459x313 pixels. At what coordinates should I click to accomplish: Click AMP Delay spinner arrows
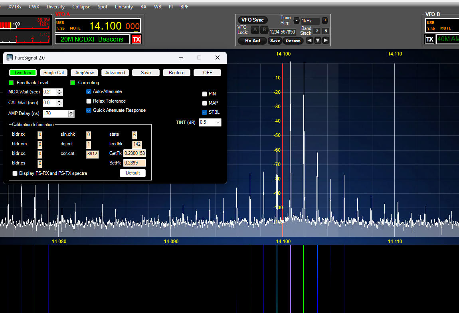click(71, 114)
